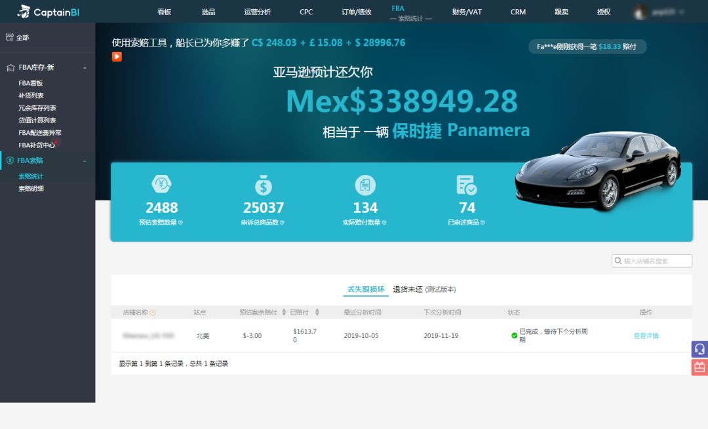Screen dimensions: 708x429
Task: Click the $-3.00 estimated remaining value
Action: point(252,335)
